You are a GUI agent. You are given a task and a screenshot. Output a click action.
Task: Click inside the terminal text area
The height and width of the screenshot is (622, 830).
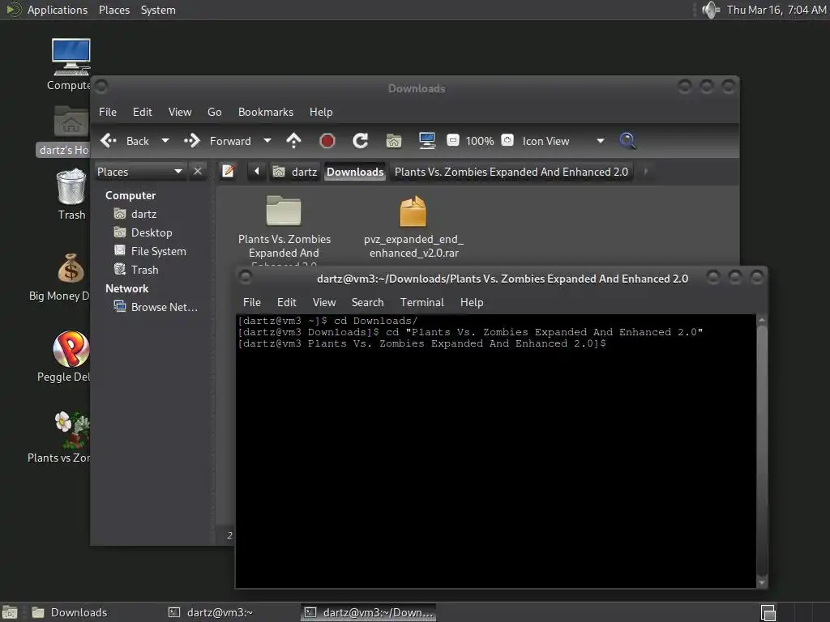[496, 451]
